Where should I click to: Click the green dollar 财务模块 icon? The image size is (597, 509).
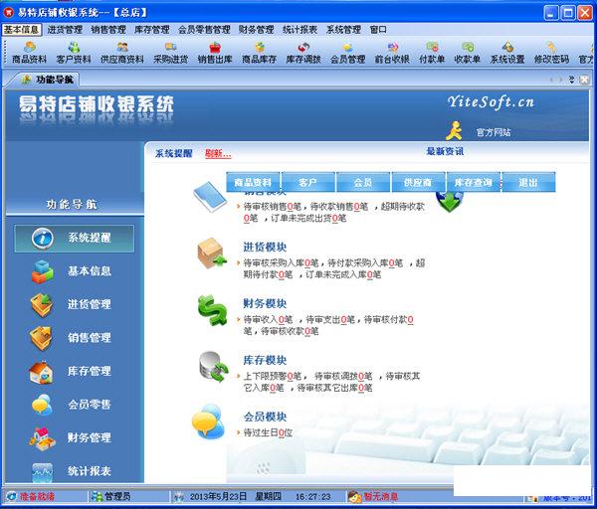[x=213, y=310]
